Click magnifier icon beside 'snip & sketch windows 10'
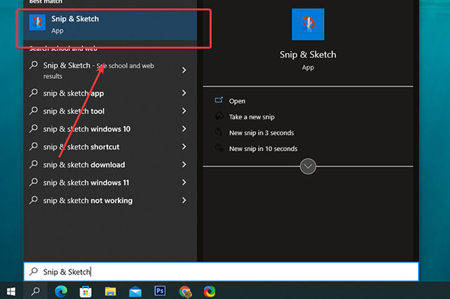This screenshot has height=299, width=450. (34, 128)
